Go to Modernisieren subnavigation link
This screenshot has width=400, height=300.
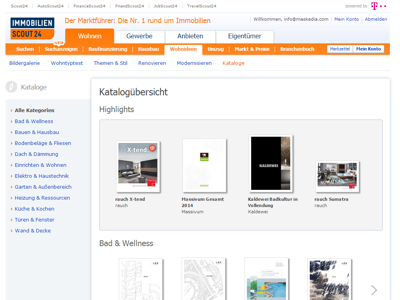(194, 63)
